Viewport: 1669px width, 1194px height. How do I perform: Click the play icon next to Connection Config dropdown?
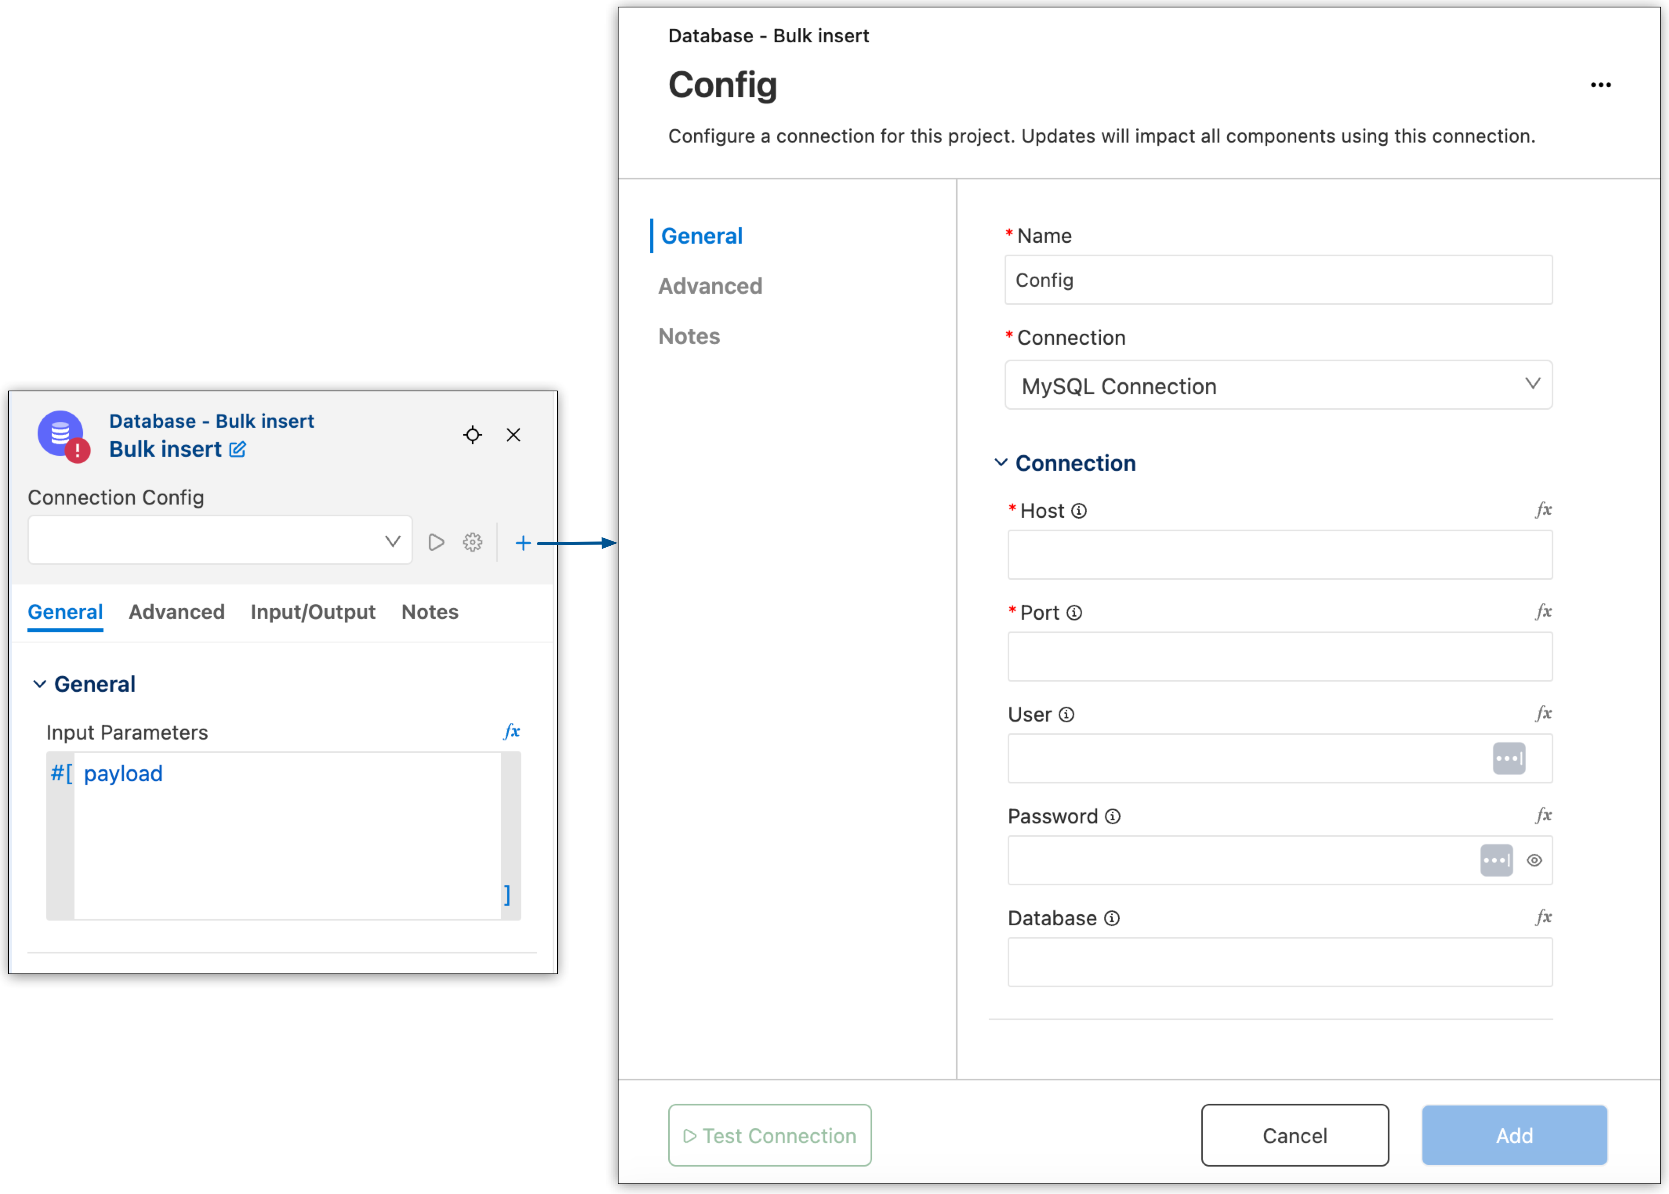click(x=436, y=543)
